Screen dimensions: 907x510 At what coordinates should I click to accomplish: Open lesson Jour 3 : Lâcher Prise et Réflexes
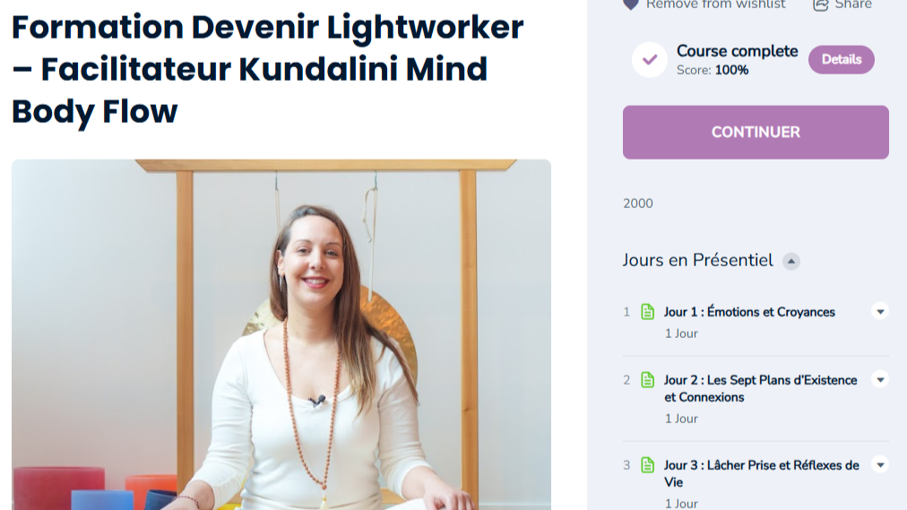click(761, 473)
